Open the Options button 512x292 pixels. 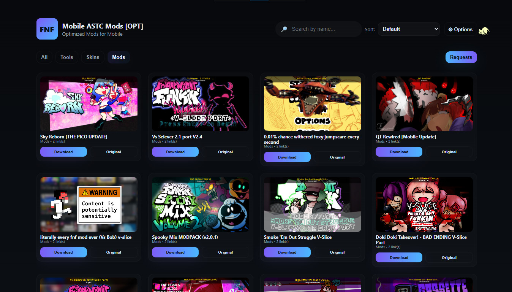460,29
